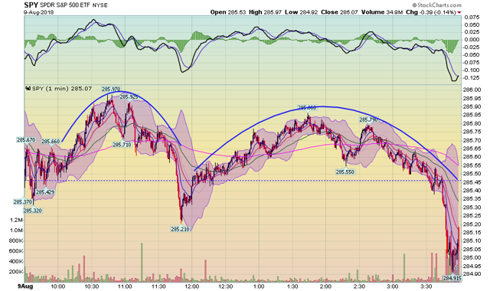
Task: Click the 285.790 price label
Action: pyautogui.click(x=368, y=119)
